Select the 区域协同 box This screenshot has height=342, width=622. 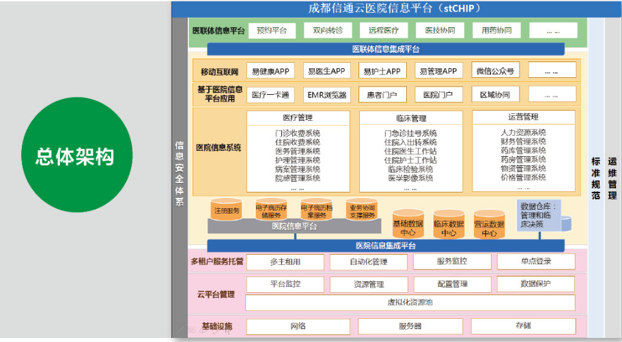495,94
